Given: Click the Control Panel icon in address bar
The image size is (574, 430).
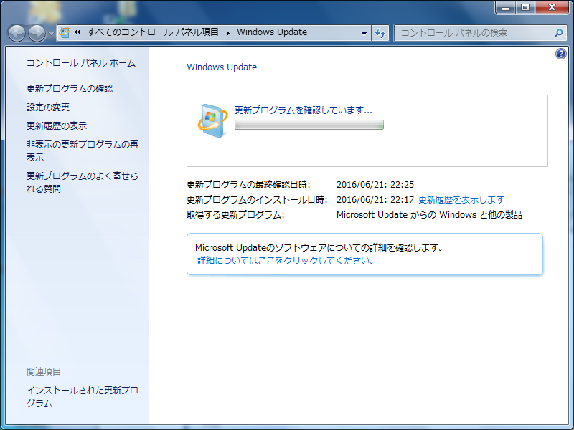Looking at the screenshot, I should point(65,32).
